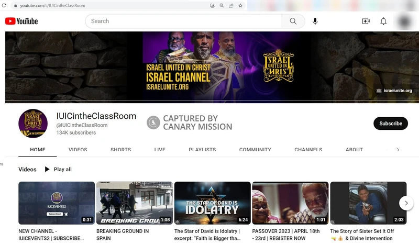Click the channel name IUICintheClassRoom
The height and width of the screenshot is (245, 419).
pos(96,116)
